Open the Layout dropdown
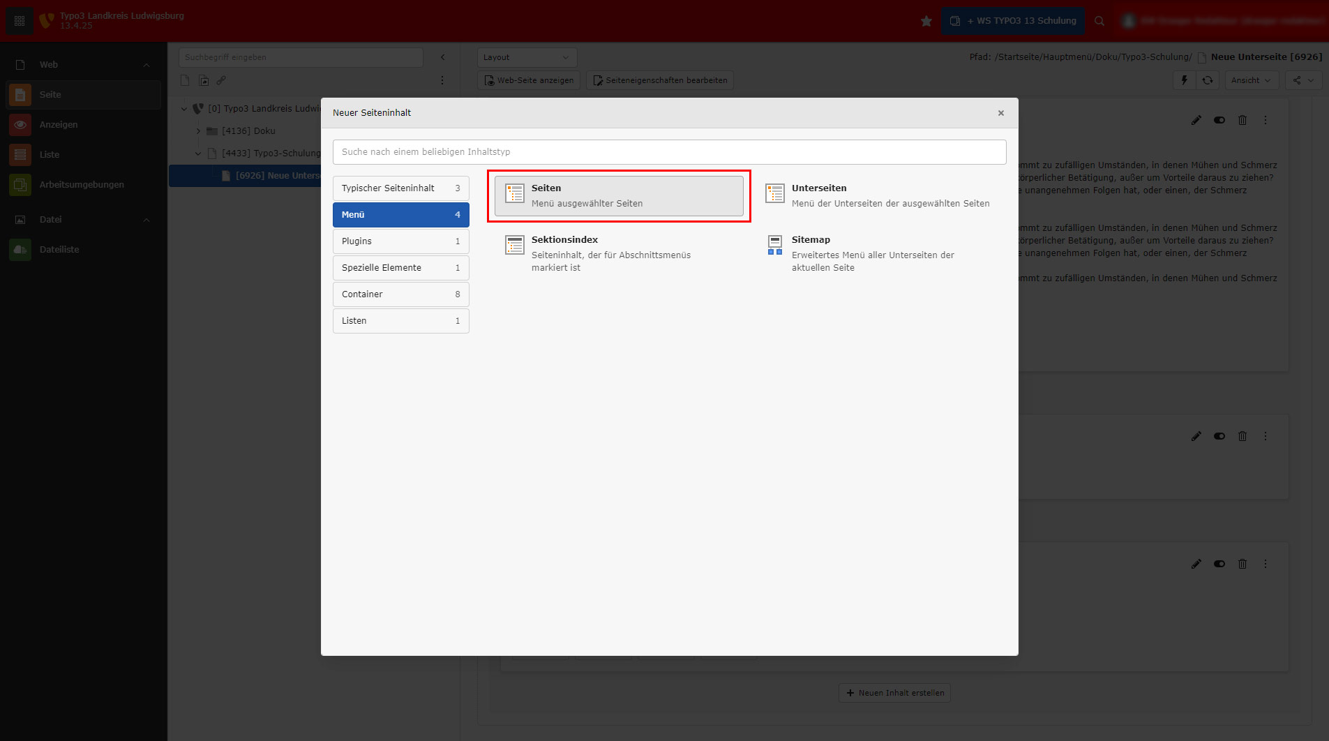Viewport: 1329px width, 741px height. pyautogui.click(x=527, y=57)
